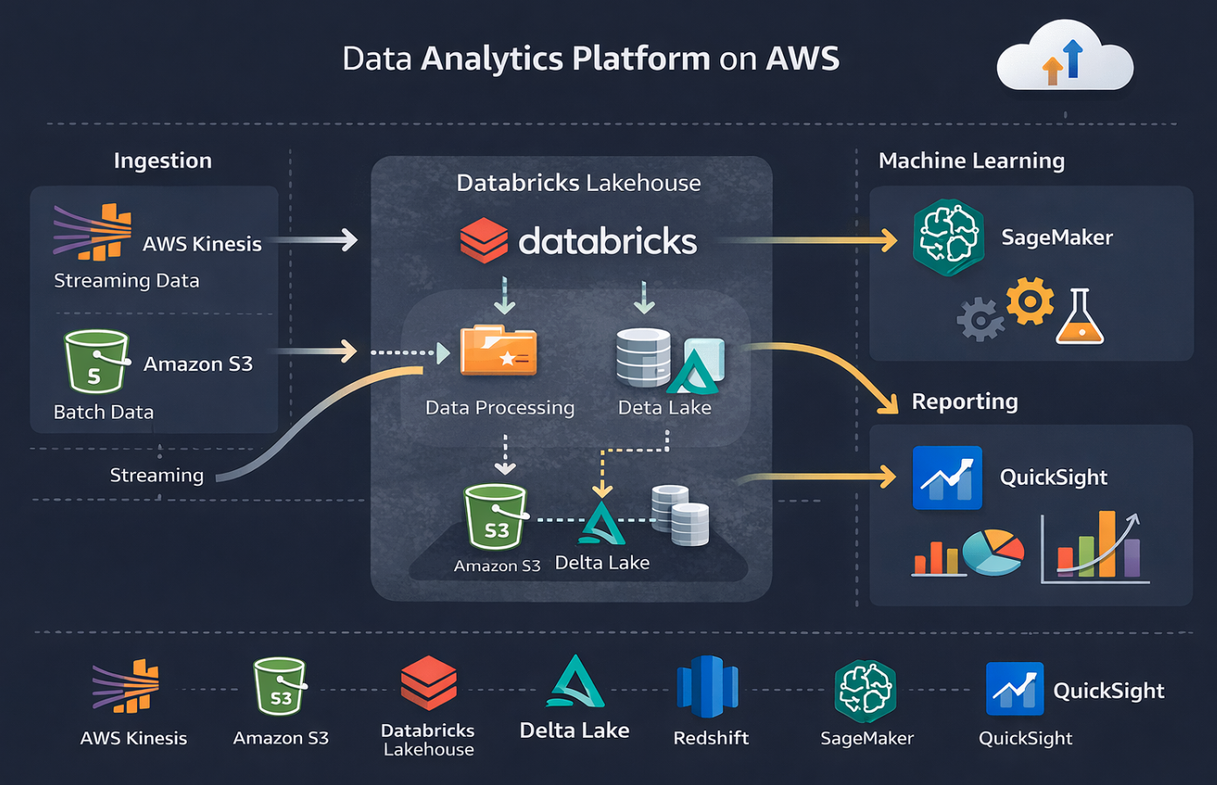Select the "Data Processing" label
The width and height of the screenshot is (1217, 785).
point(500,407)
